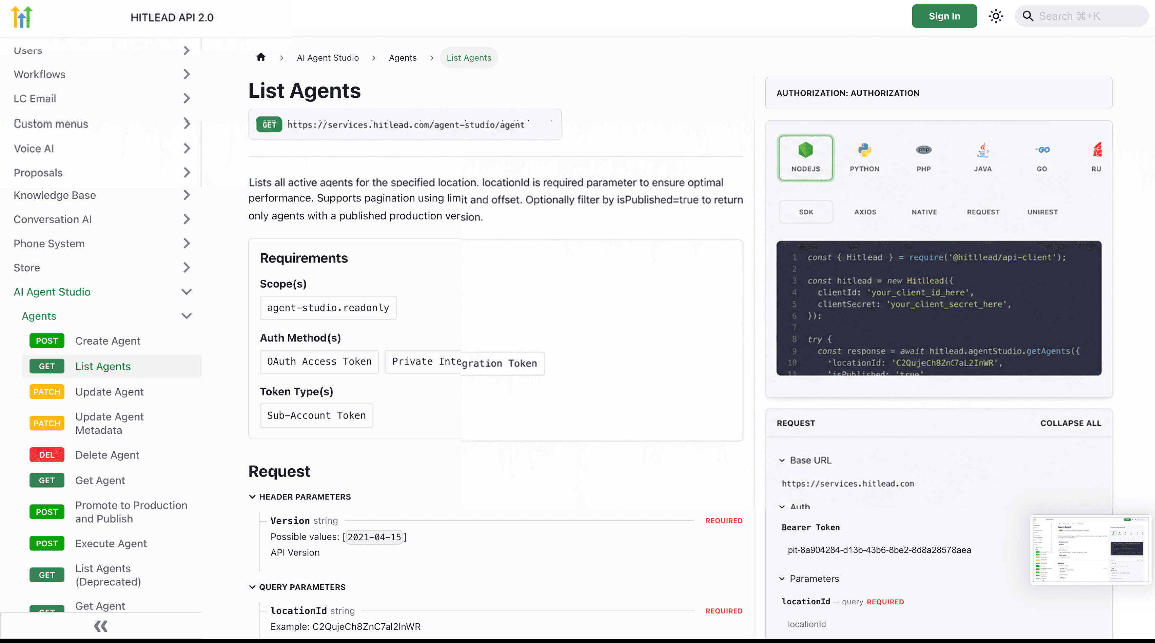Click the Sign In button
Screen dimensions: 1155x643
[944, 16]
